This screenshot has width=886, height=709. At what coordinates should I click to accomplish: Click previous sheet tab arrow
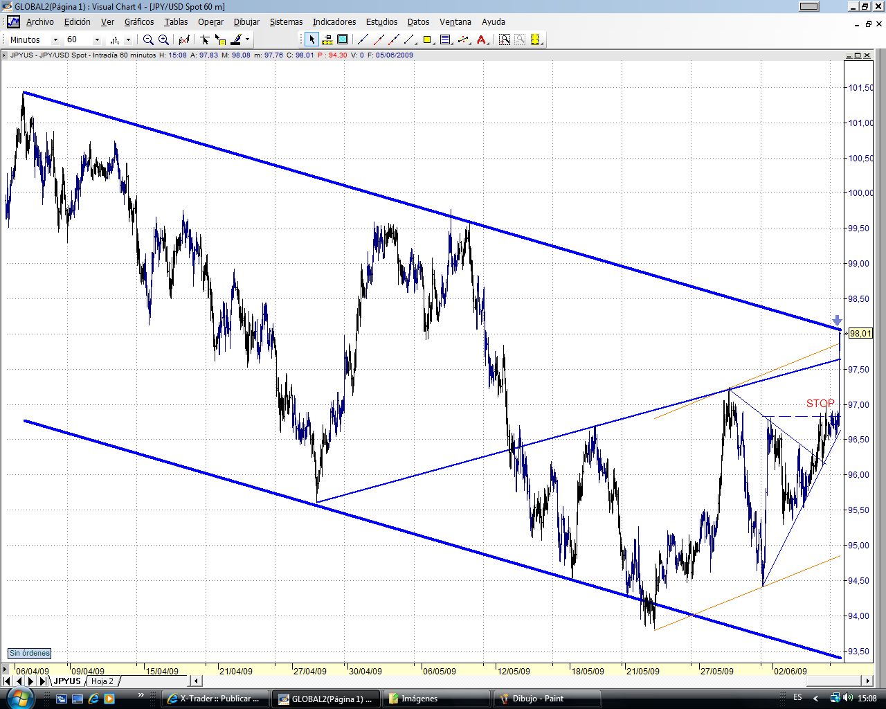click(19, 681)
